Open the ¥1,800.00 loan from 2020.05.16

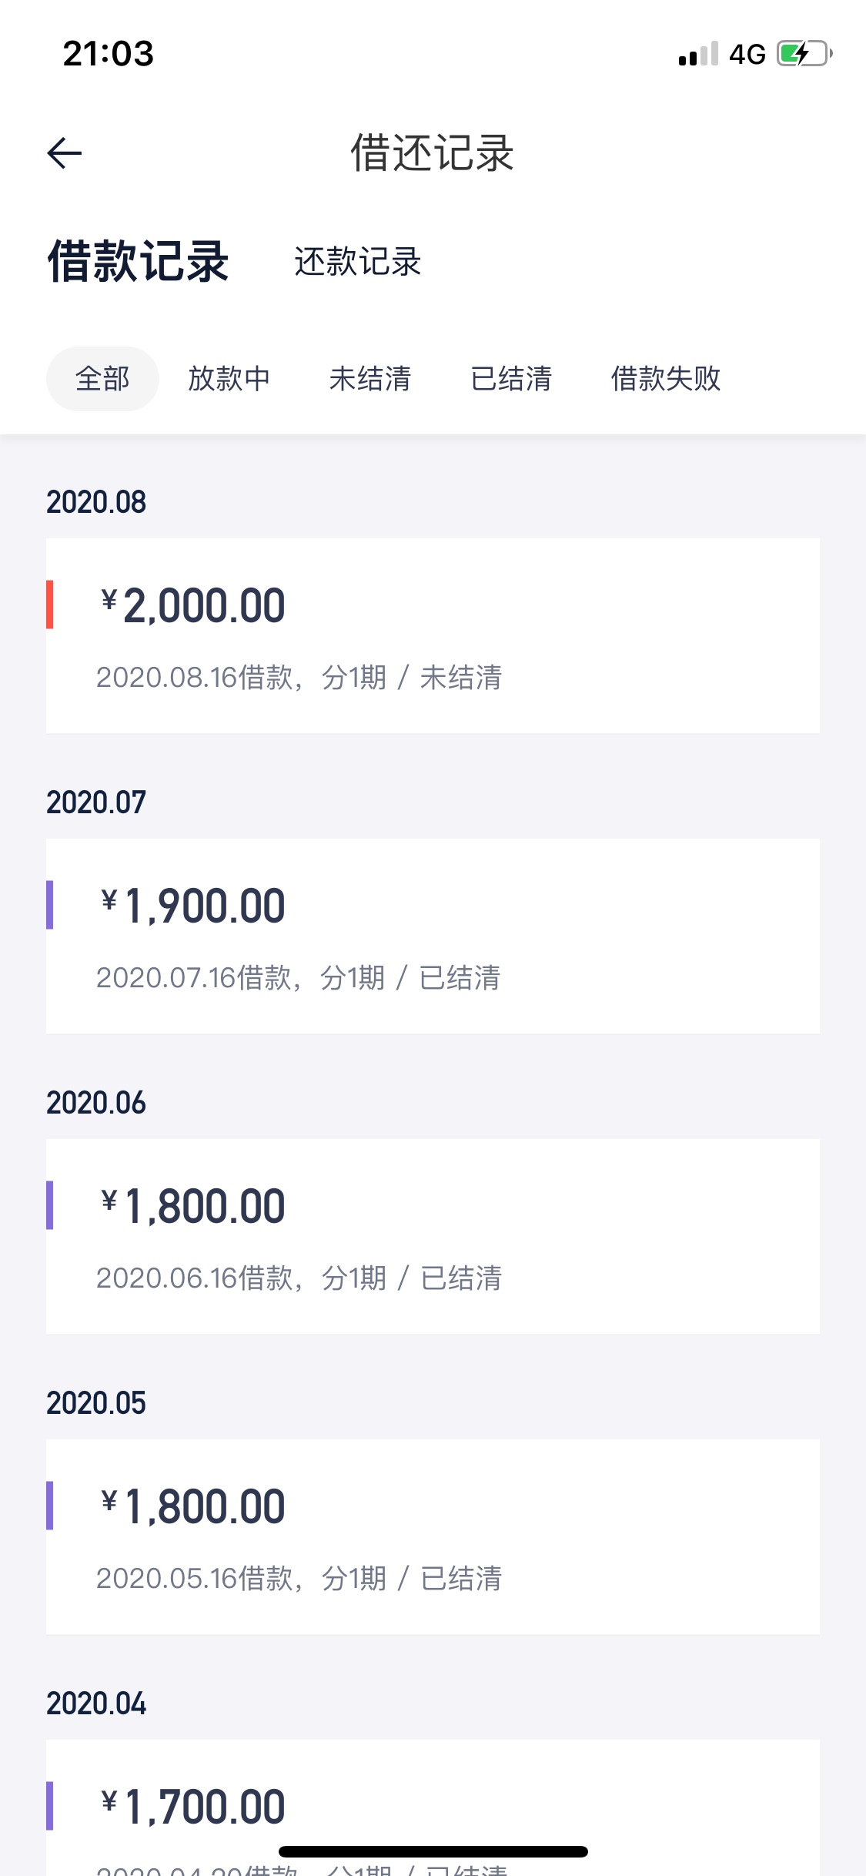coord(433,1537)
